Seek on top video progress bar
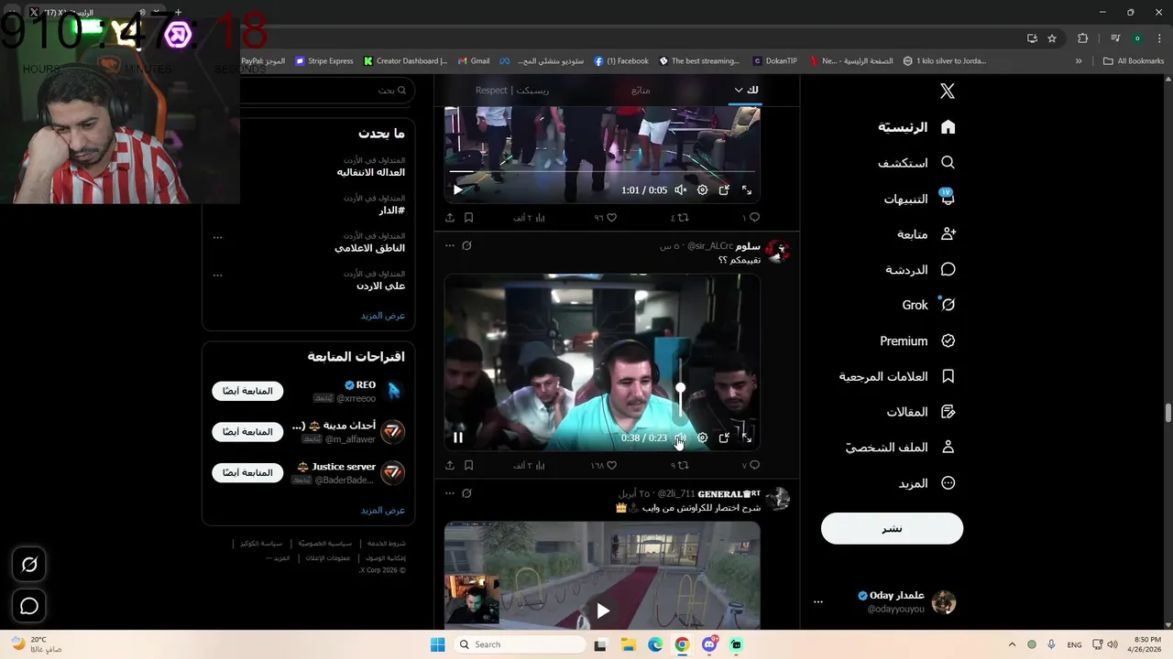Viewport: 1173px width, 659px height. (x=602, y=171)
